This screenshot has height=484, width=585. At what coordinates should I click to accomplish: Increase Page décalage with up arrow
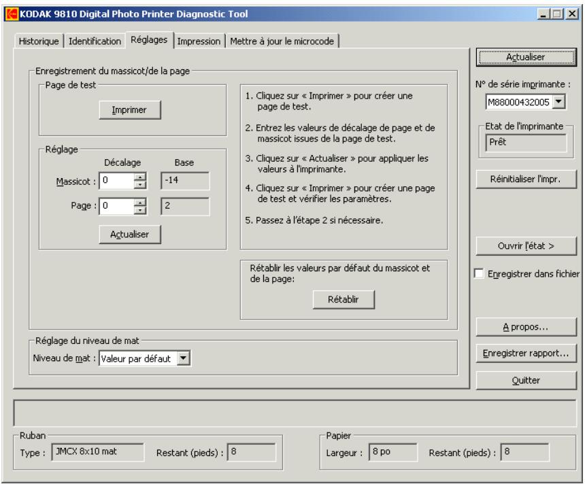[x=140, y=203]
